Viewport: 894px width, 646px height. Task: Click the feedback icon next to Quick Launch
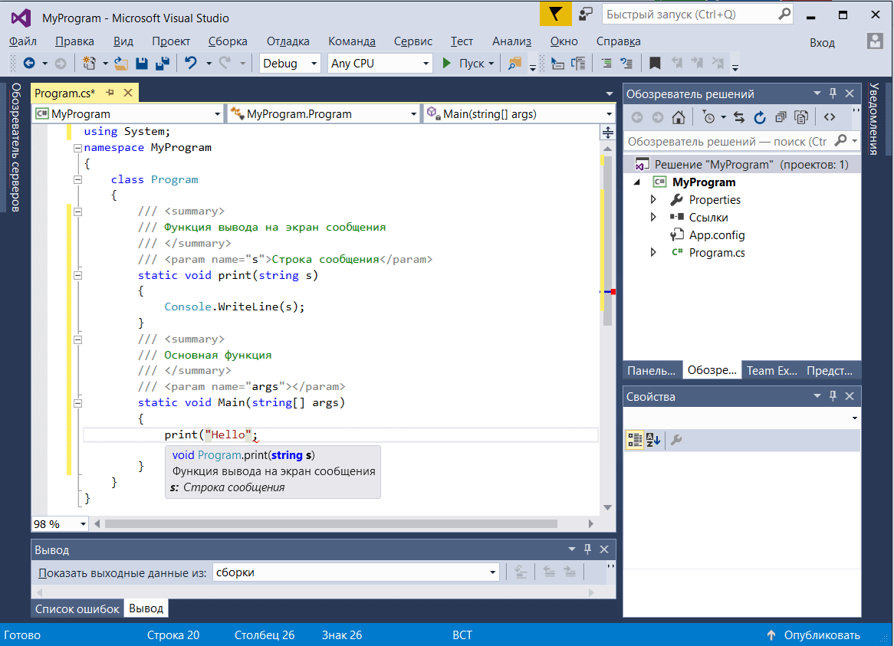(x=585, y=15)
